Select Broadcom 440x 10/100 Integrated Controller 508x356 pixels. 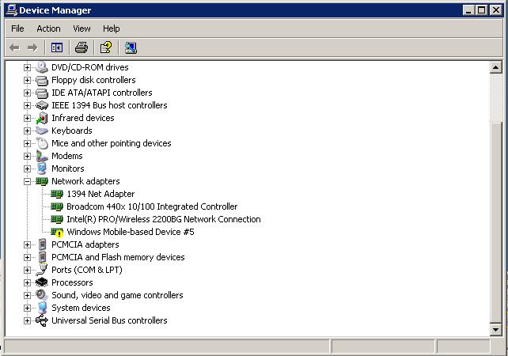tap(152, 206)
